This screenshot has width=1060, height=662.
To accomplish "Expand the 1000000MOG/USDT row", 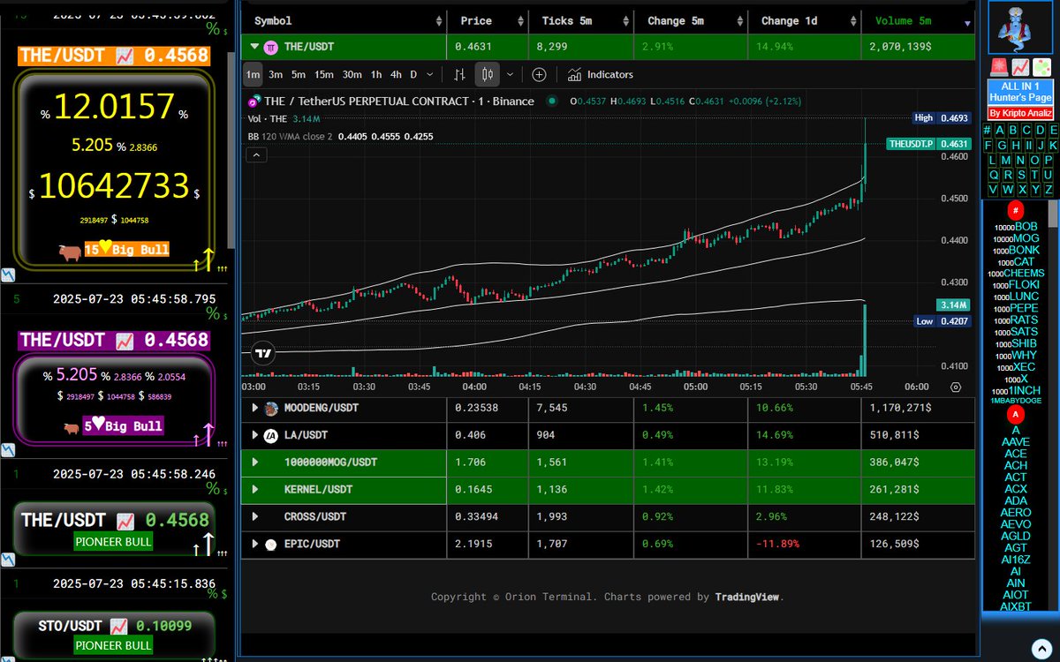I will [x=255, y=463].
